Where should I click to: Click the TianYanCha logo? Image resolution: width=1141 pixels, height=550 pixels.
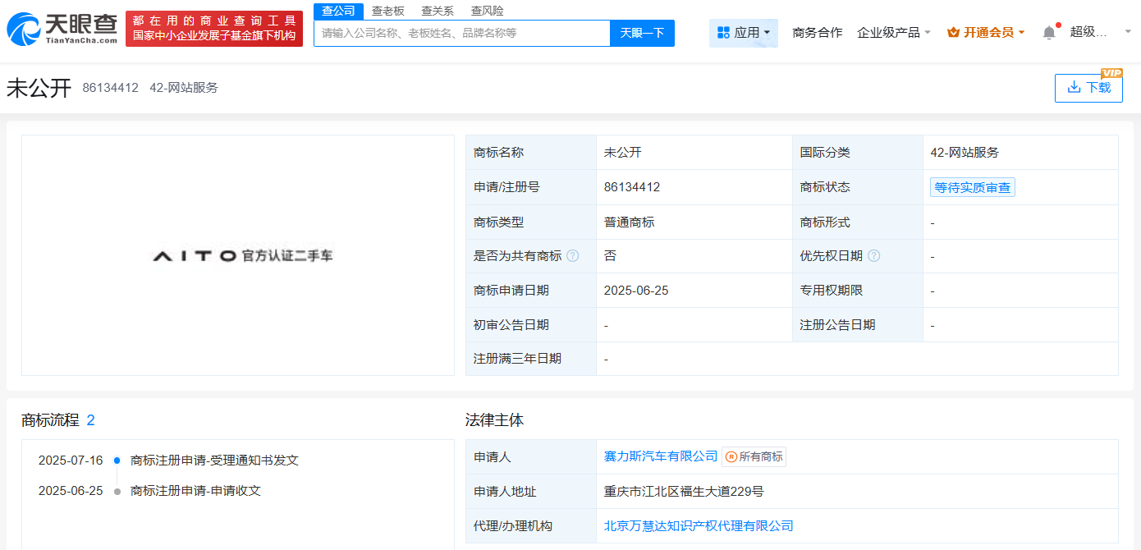click(62, 29)
